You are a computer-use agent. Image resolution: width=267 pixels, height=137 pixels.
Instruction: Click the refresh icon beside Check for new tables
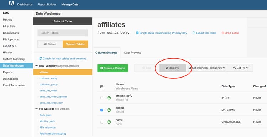point(41,58)
